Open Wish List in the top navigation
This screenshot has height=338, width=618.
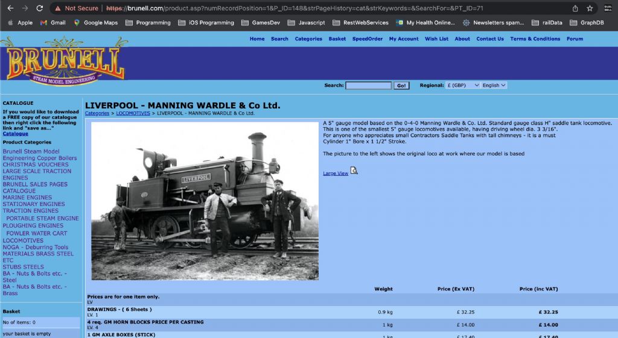point(436,39)
